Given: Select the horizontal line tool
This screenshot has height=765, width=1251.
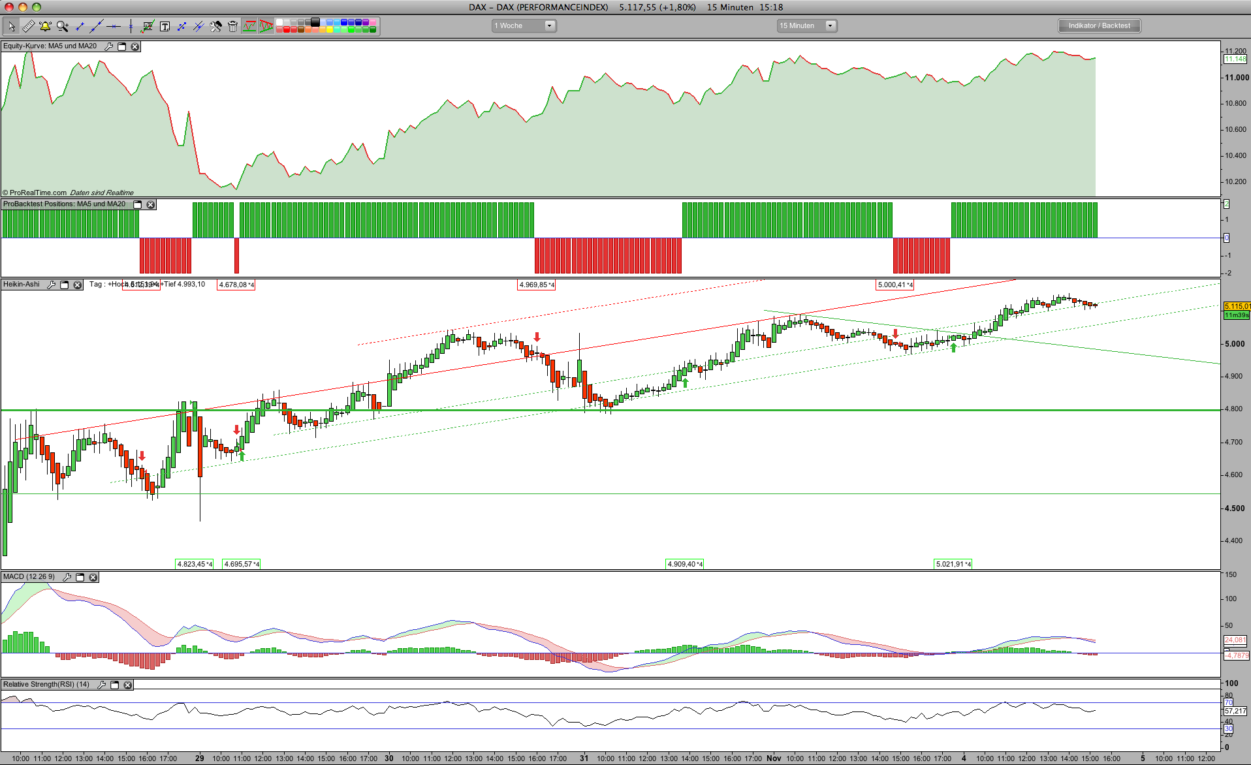Looking at the screenshot, I should pyautogui.click(x=114, y=26).
